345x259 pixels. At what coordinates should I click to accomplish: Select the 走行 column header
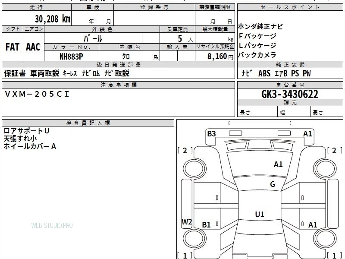click(37, 7)
